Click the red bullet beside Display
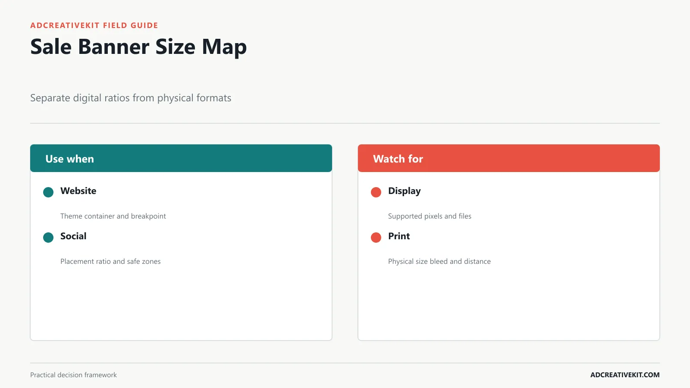This screenshot has height=388, width=690. tap(376, 192)
